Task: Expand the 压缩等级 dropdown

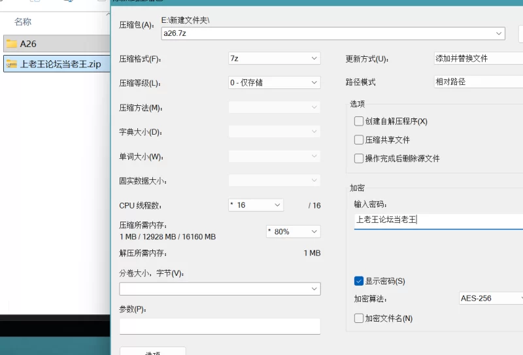Action: coord(274,82)
